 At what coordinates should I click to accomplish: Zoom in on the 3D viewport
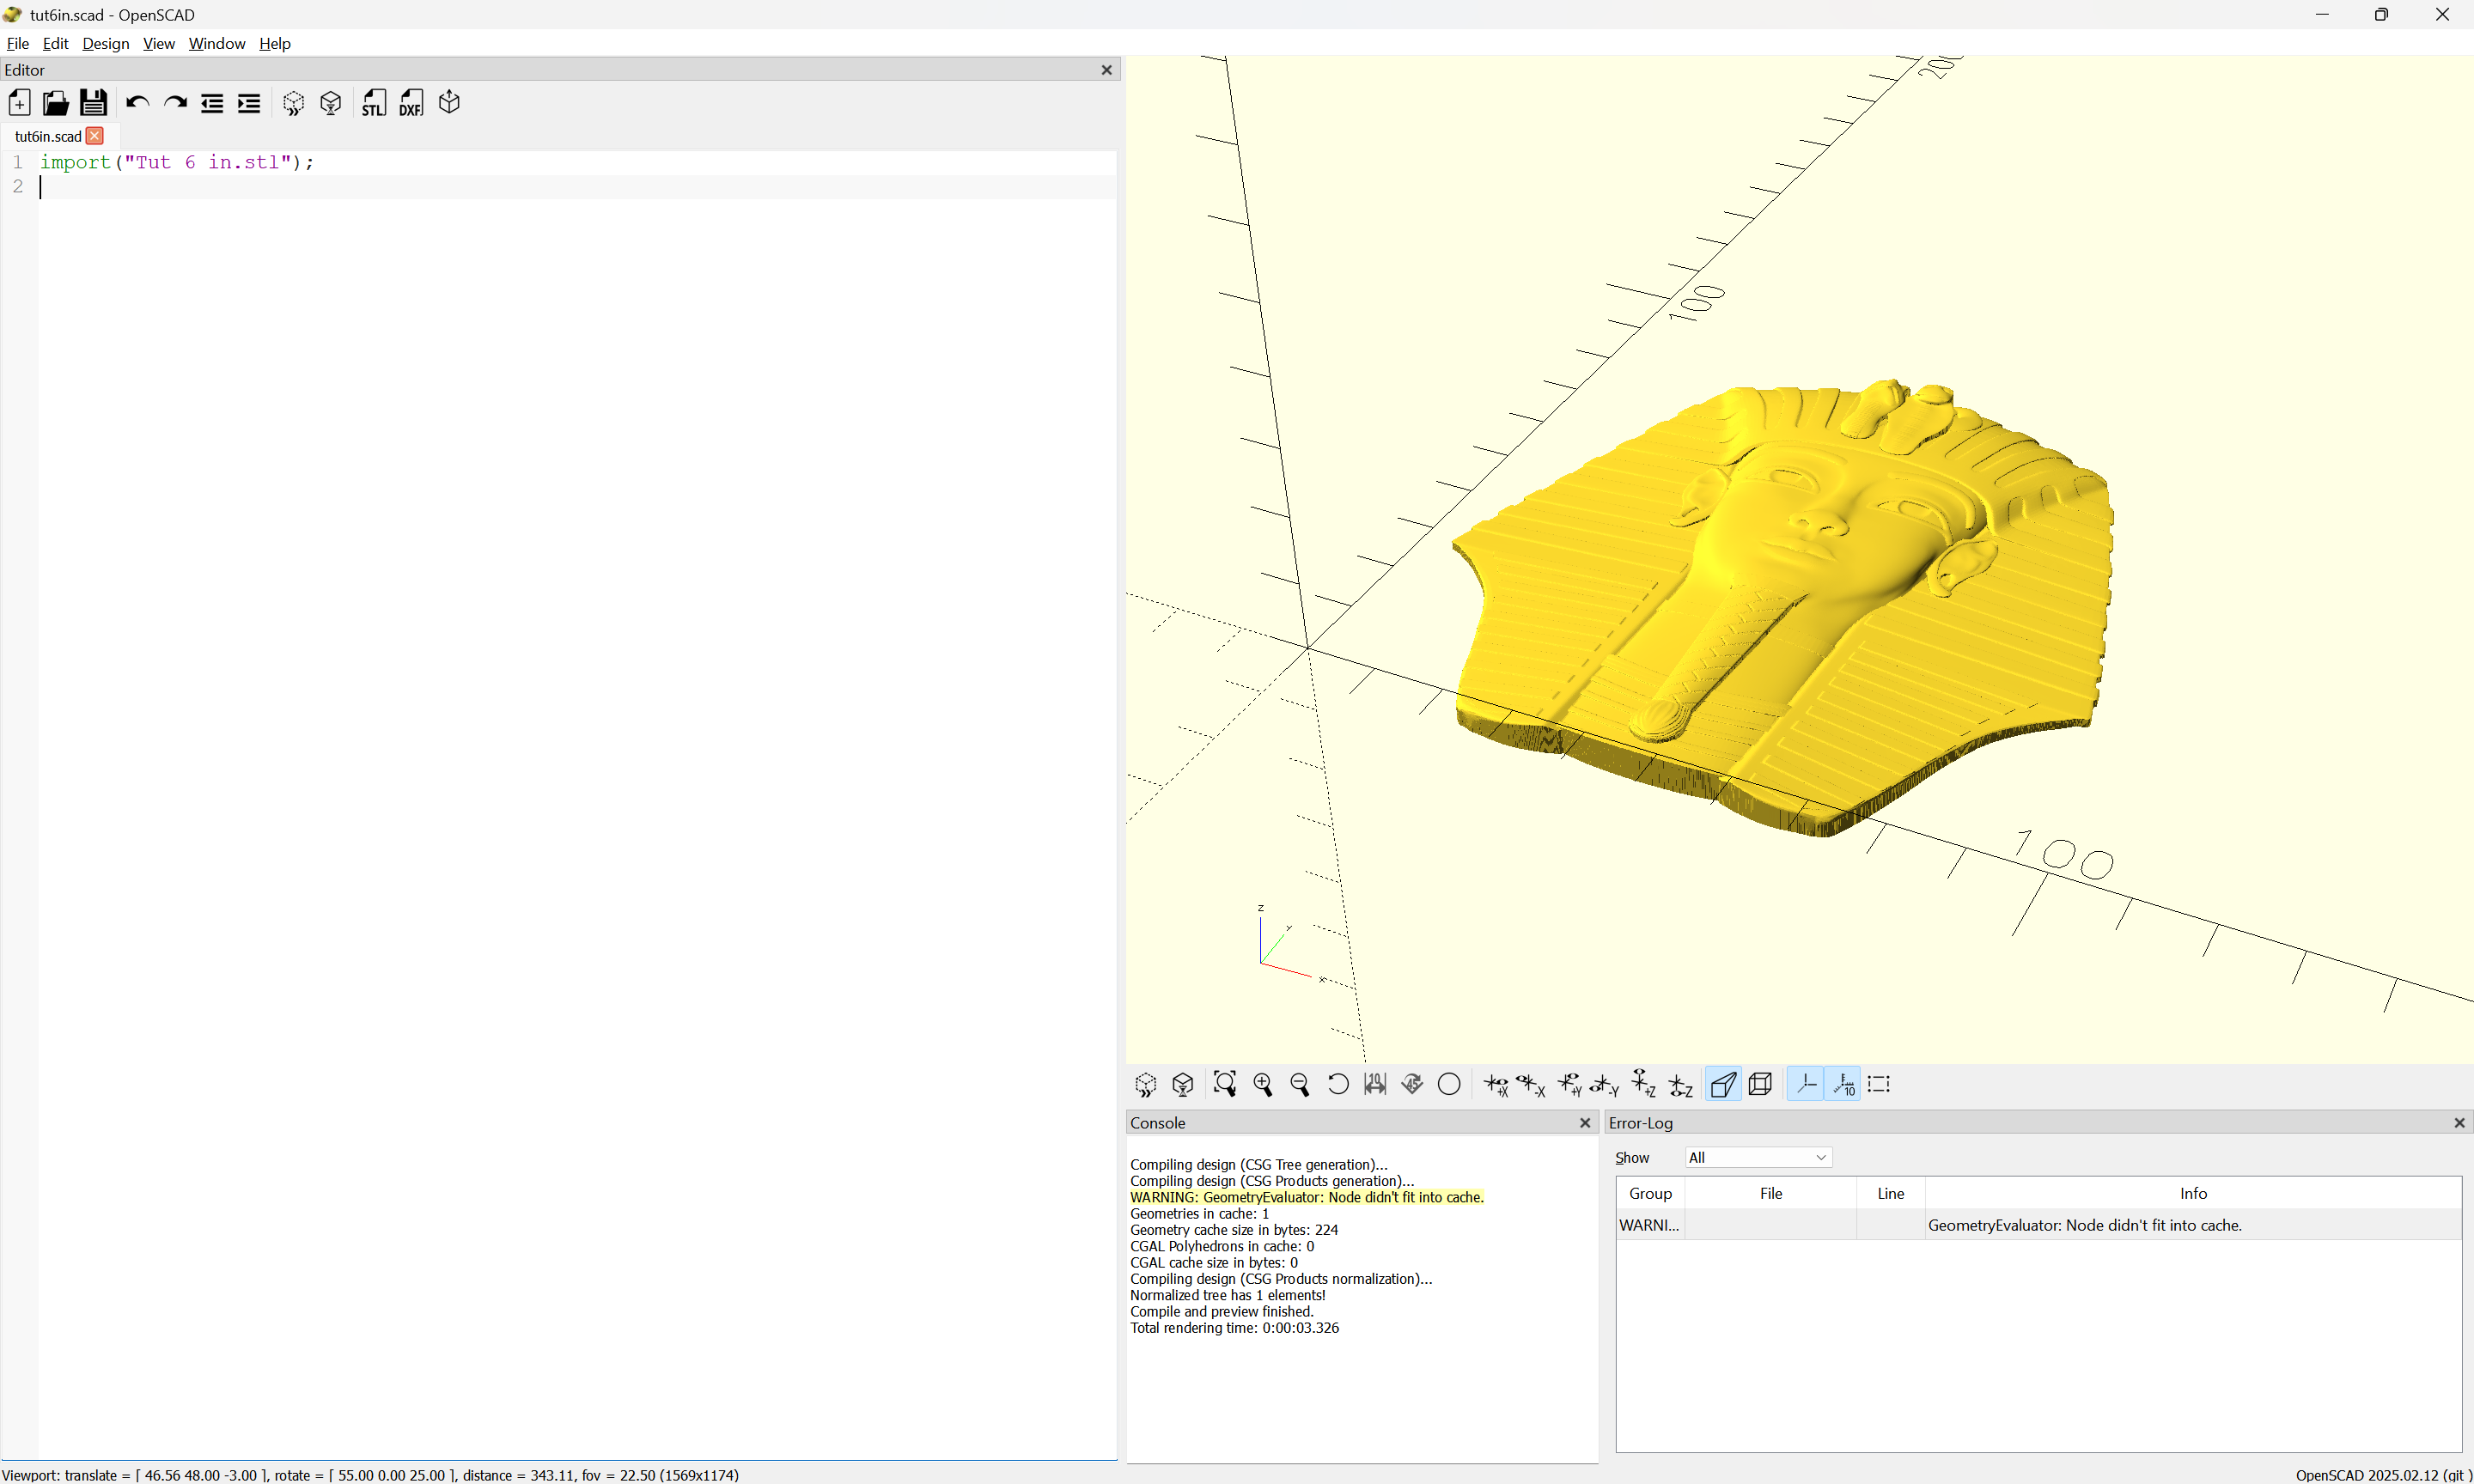pyautogui.click(x=1262, y=1084)
